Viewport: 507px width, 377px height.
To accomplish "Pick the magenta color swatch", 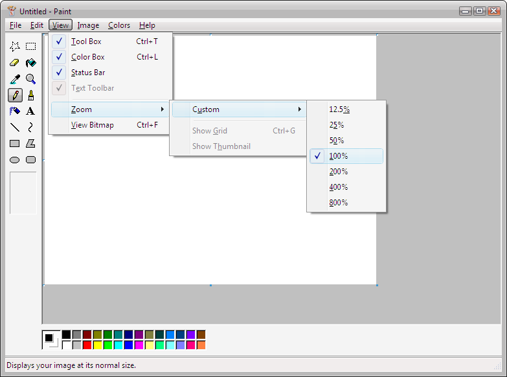I will (x=139, y=345).
